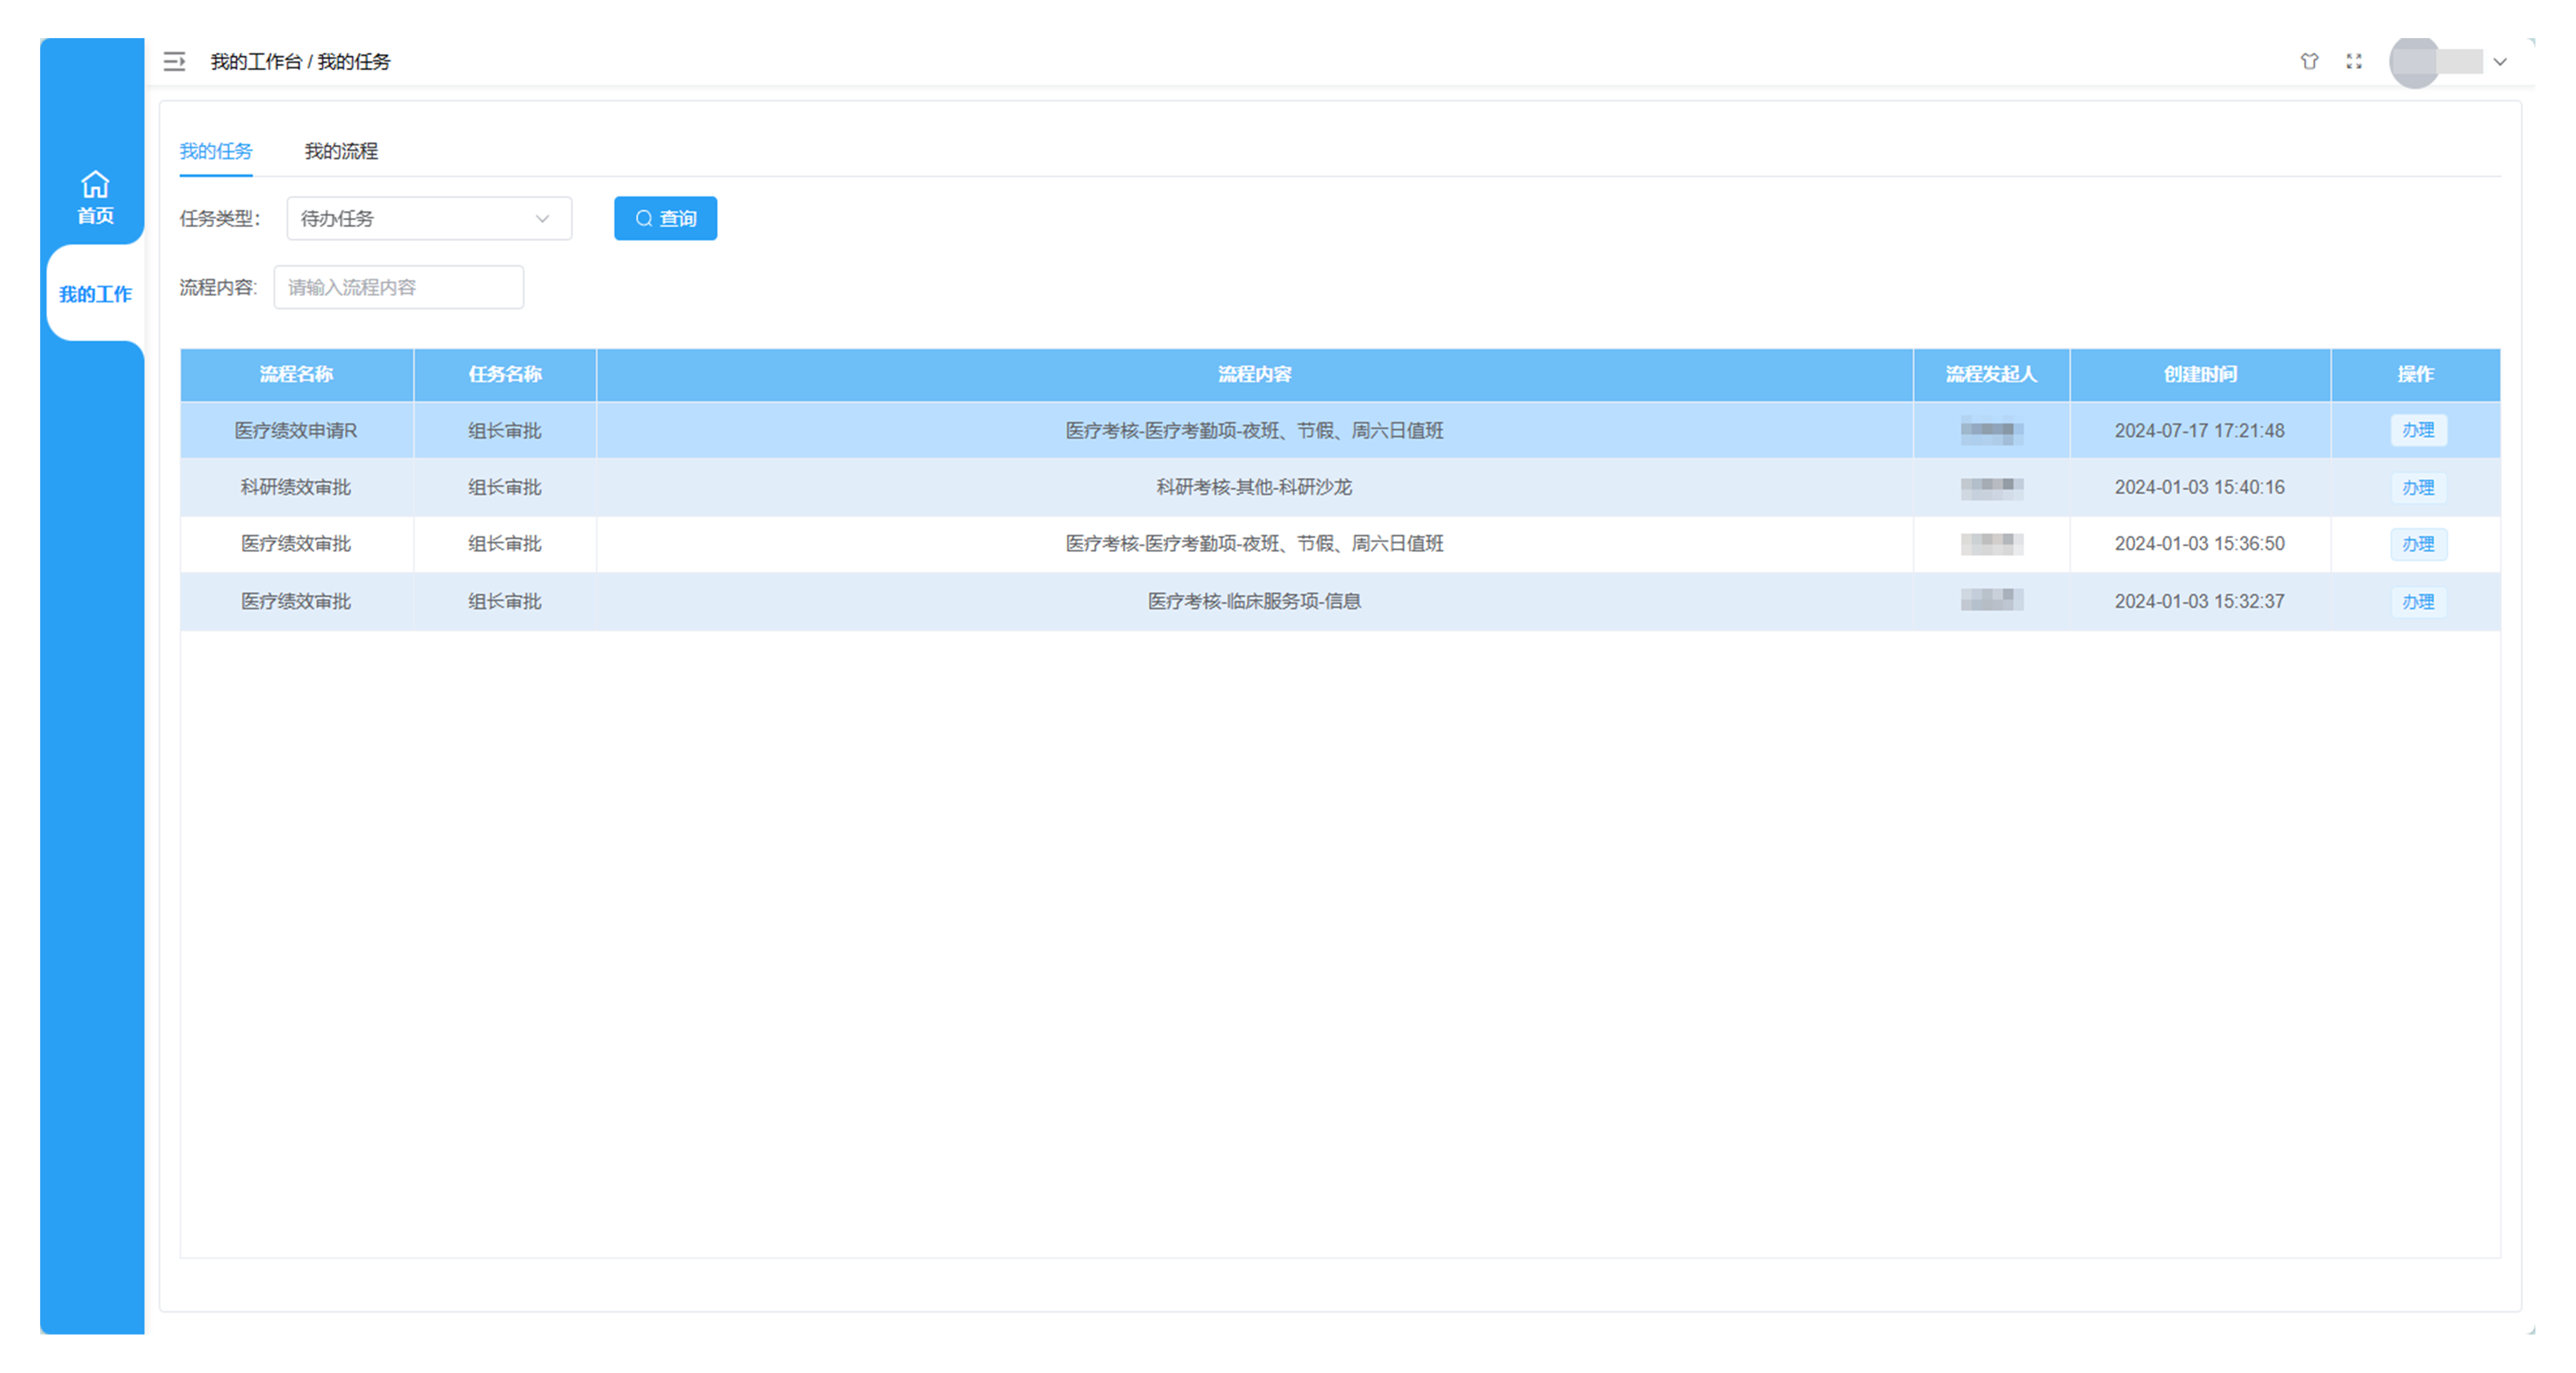Expand the user account dropdown arrow
Screen dimensions: 2576x1373
click(2500, 62)
